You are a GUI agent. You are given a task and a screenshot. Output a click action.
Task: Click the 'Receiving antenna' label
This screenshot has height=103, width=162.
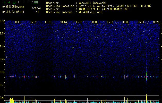pos(59,12)
